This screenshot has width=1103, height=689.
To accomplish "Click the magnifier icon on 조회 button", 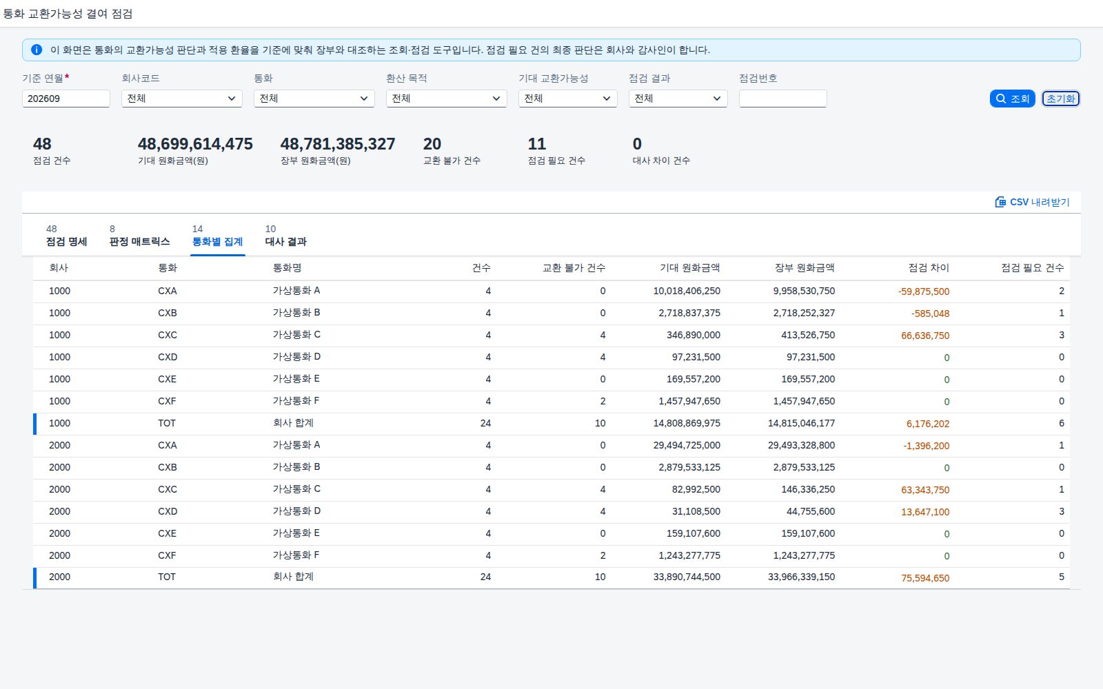I will tap(1001, 99).
